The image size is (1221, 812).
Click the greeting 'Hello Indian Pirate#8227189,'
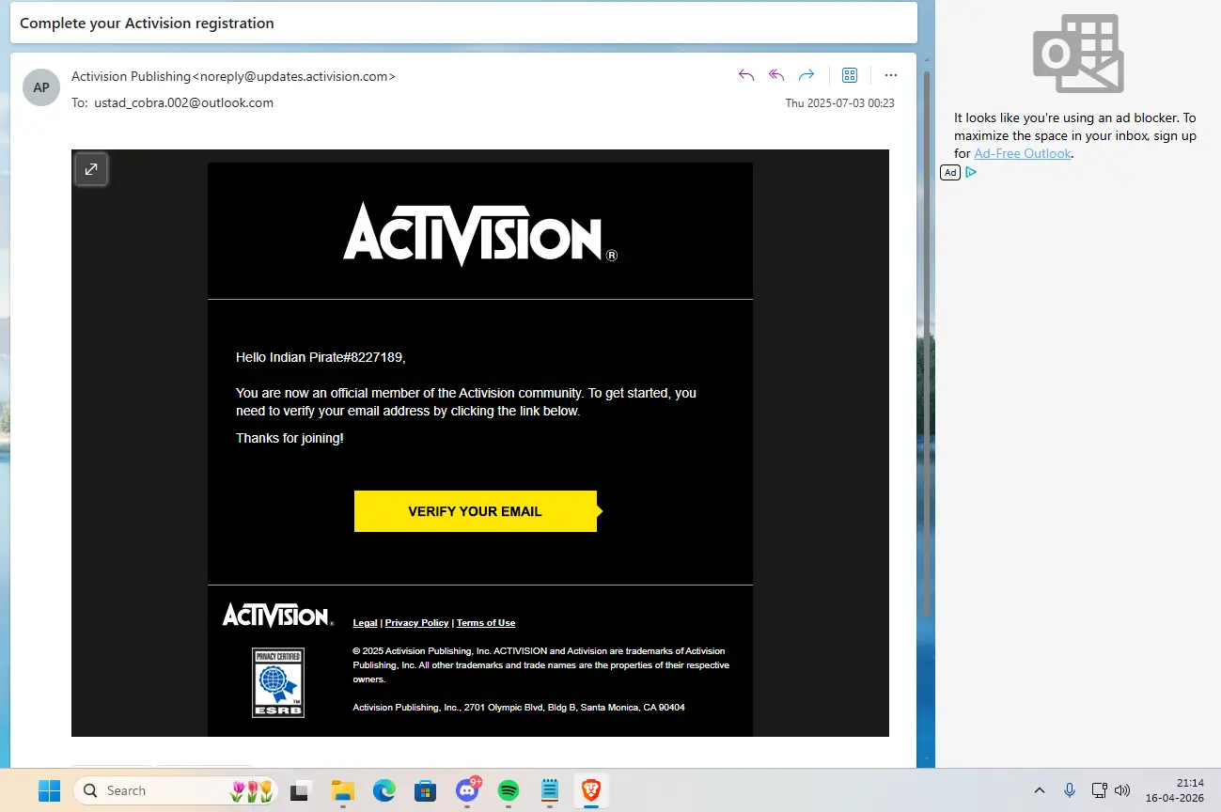[x=321, y=357]
